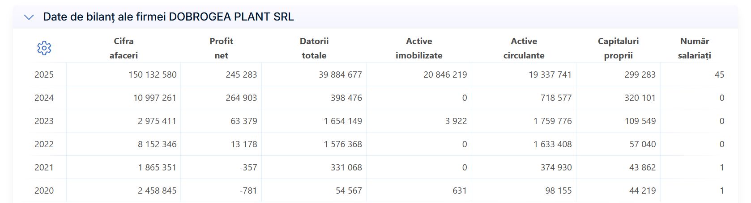Image resolution: width=751 pixels, height=203 pixels.
Task: Click the Datorii totale column header
Action: tap(314, 48)
